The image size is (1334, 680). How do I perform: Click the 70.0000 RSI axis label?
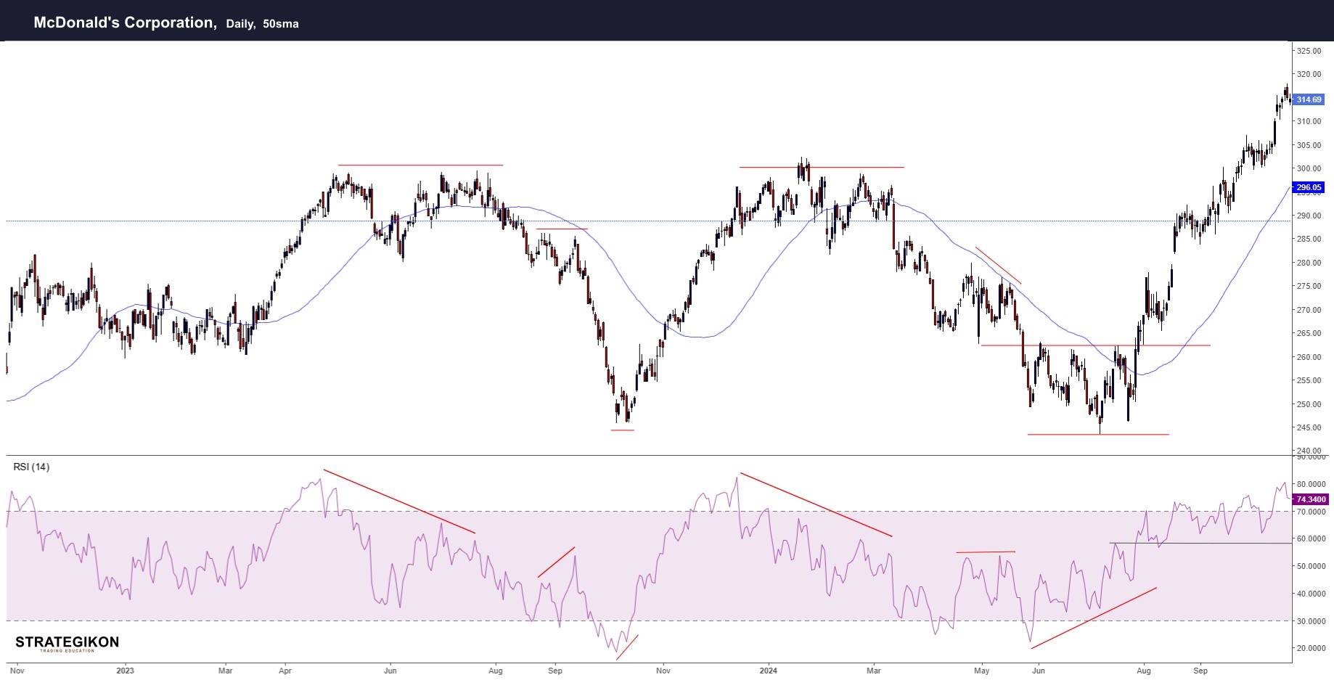pos(1312,512)
